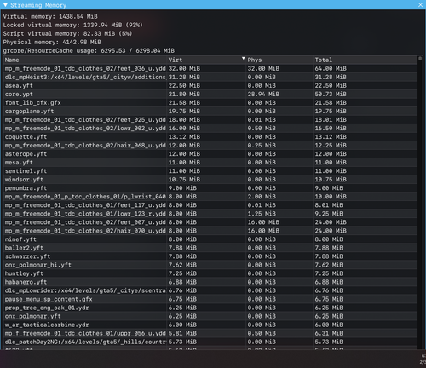Click the table vertical scrollbar handle

[x=420, y=59]
